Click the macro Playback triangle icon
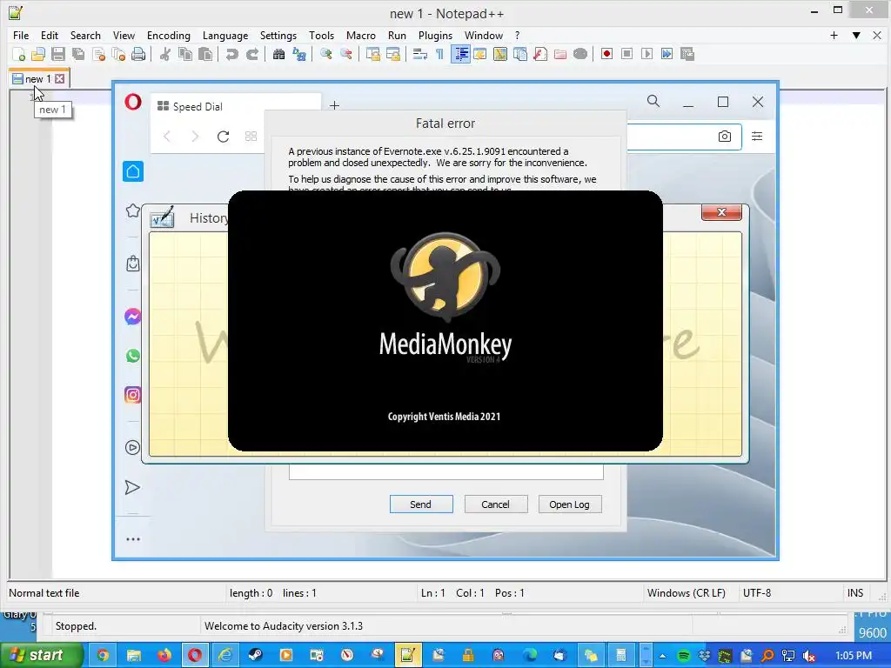This screenshot has height=668, width=891. (646, 54)
